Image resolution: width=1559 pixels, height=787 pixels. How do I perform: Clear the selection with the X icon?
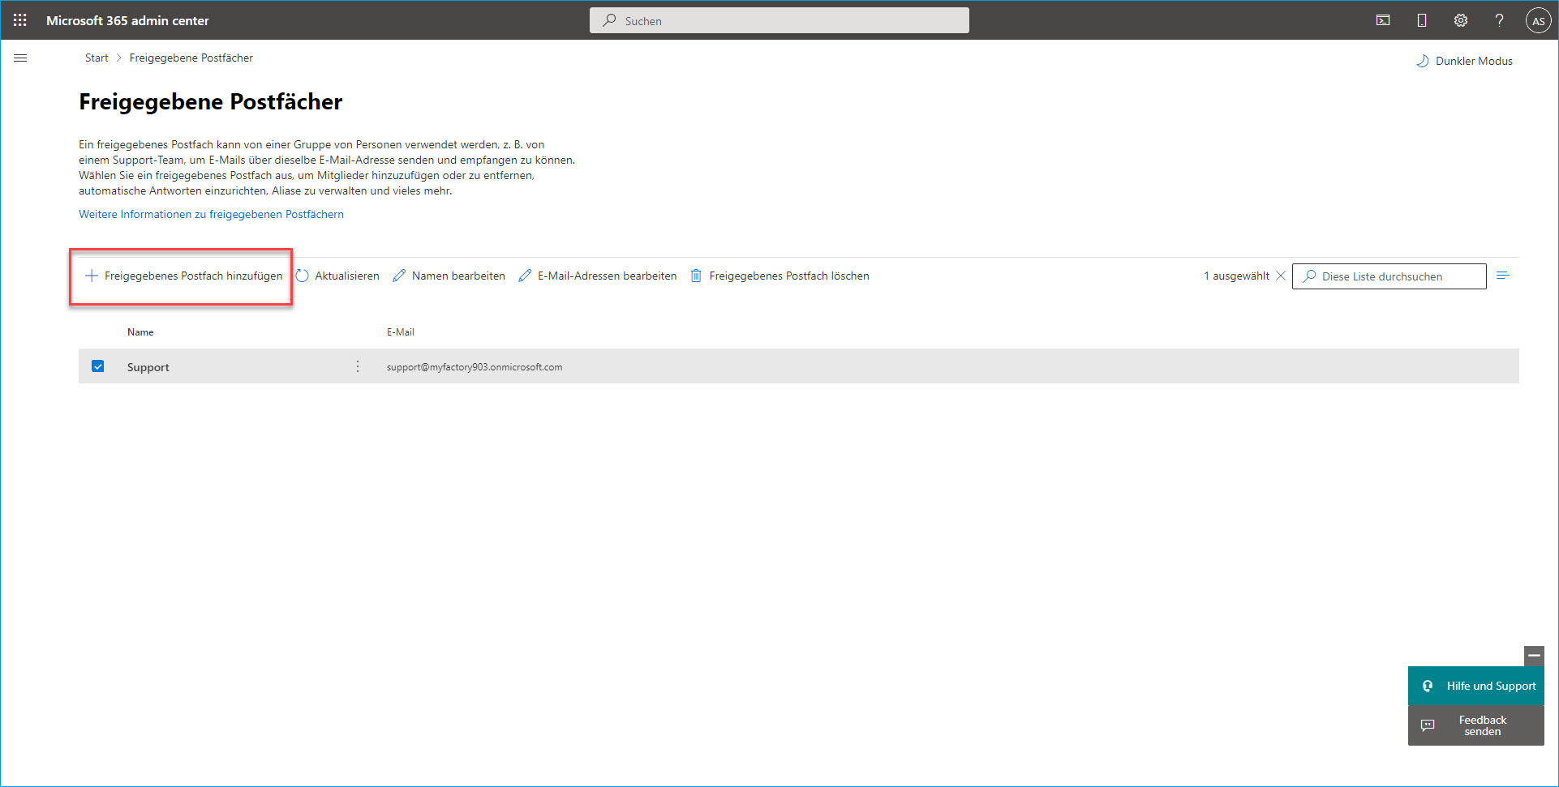pyautogui.click(x=1281, y=276)
